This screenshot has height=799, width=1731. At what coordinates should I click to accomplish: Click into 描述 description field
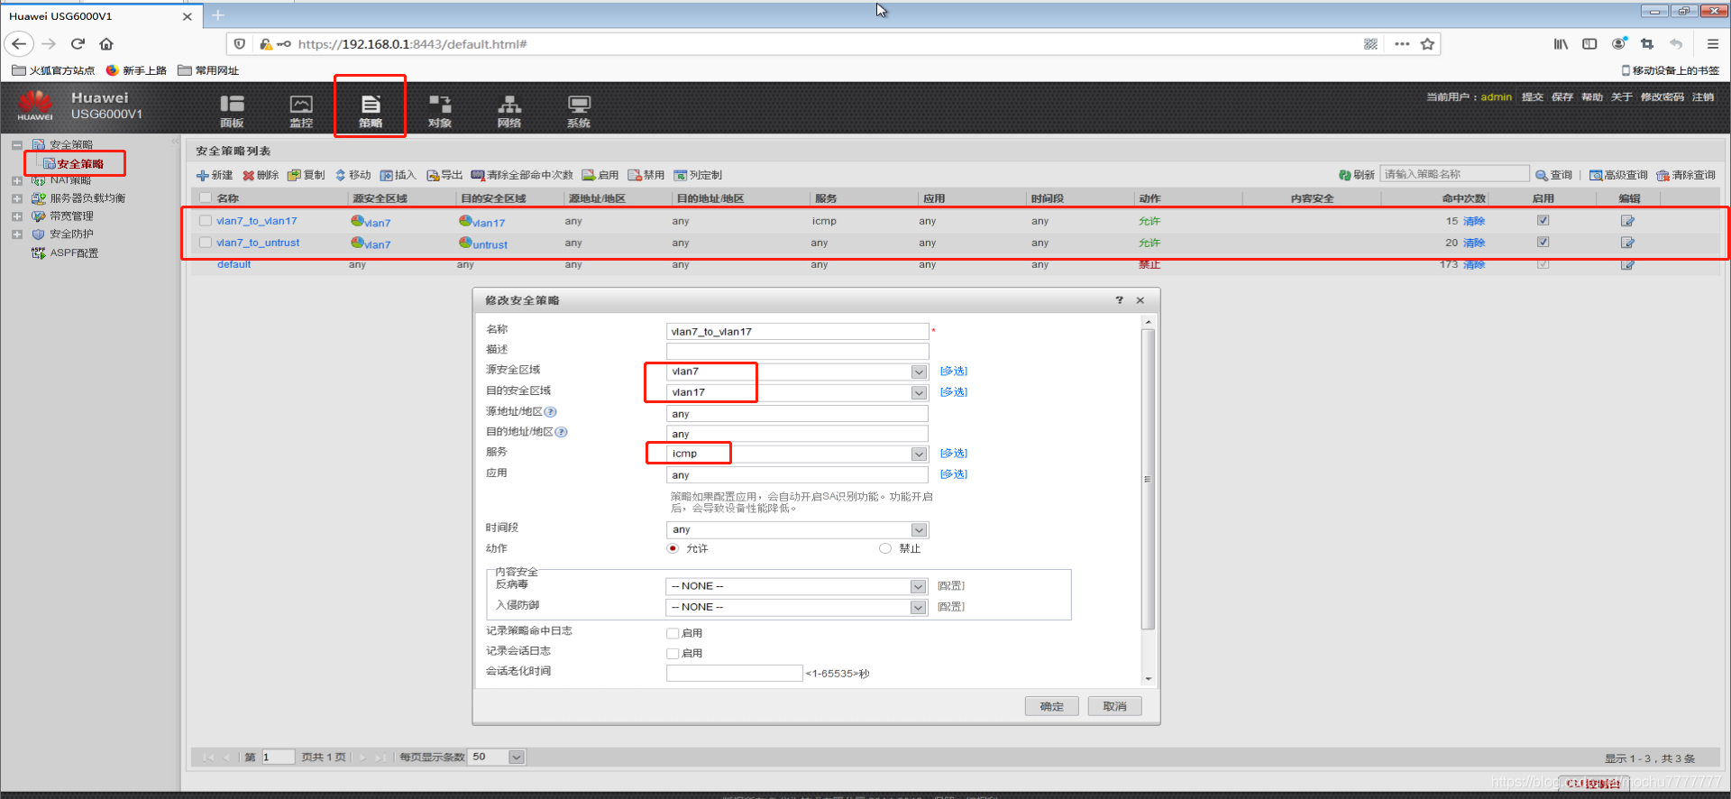click(x=797, y=351)
